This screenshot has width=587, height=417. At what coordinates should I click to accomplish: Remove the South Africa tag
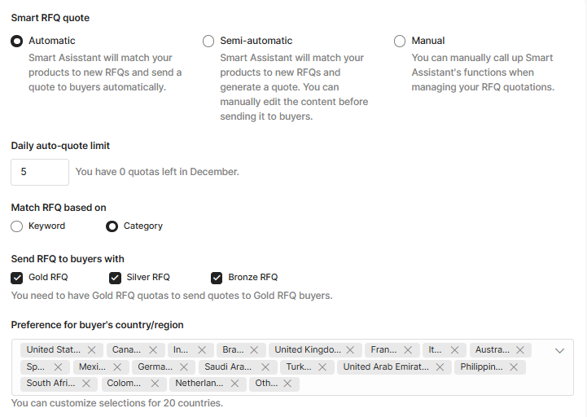click(x=85, y=384)
